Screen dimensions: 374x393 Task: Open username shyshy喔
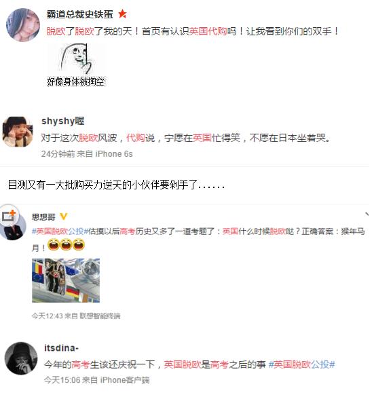(62, 121)
